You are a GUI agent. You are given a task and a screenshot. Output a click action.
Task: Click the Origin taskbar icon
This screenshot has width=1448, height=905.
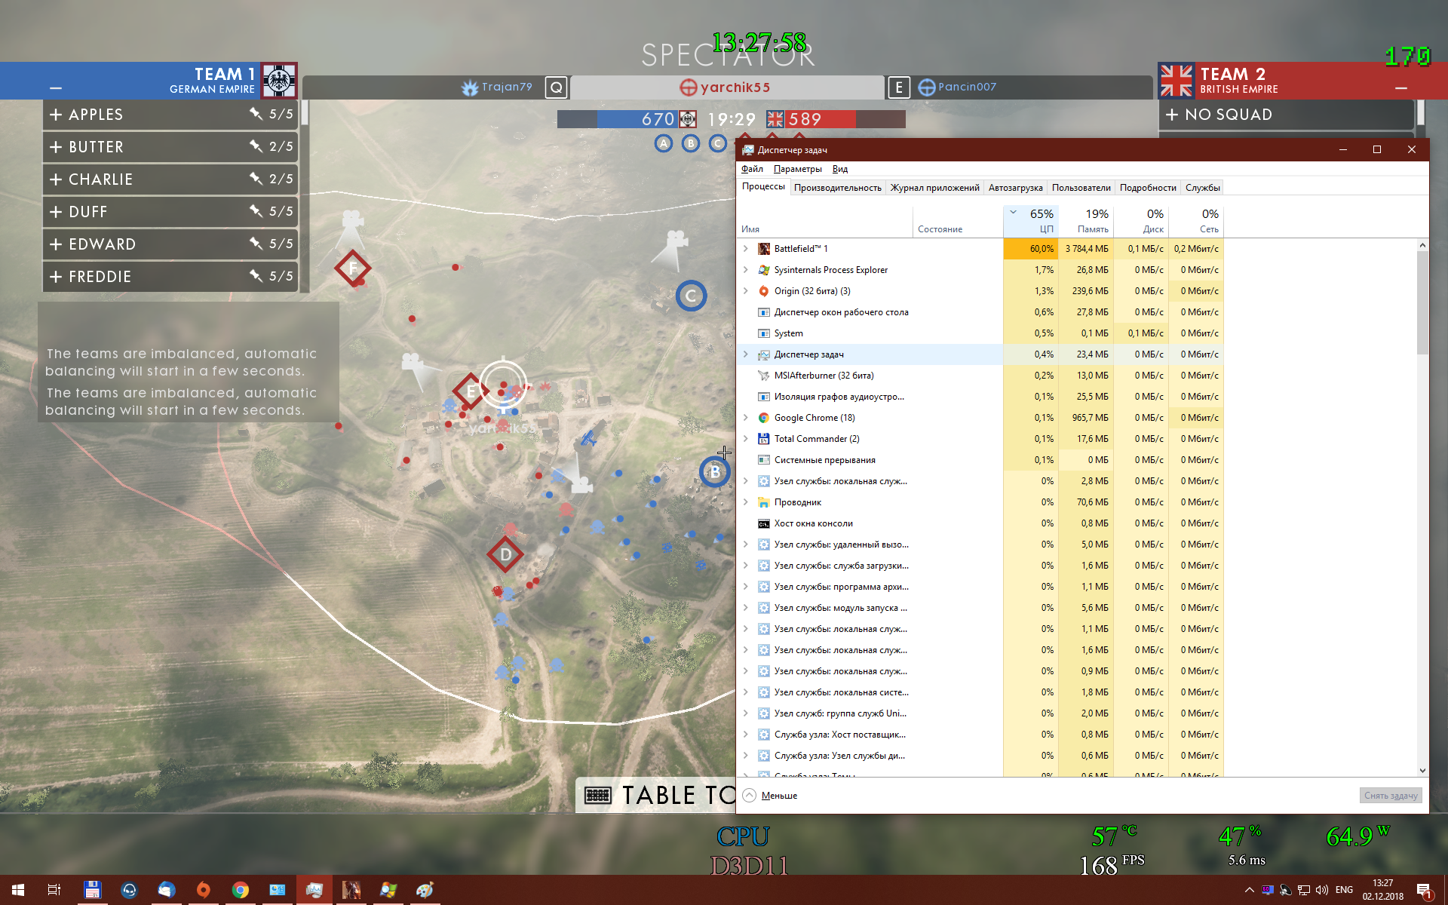pos(203,890)
